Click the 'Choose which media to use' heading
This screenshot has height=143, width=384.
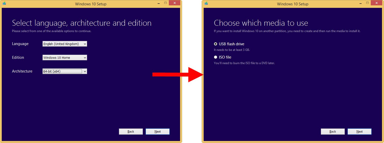[261, 23]
